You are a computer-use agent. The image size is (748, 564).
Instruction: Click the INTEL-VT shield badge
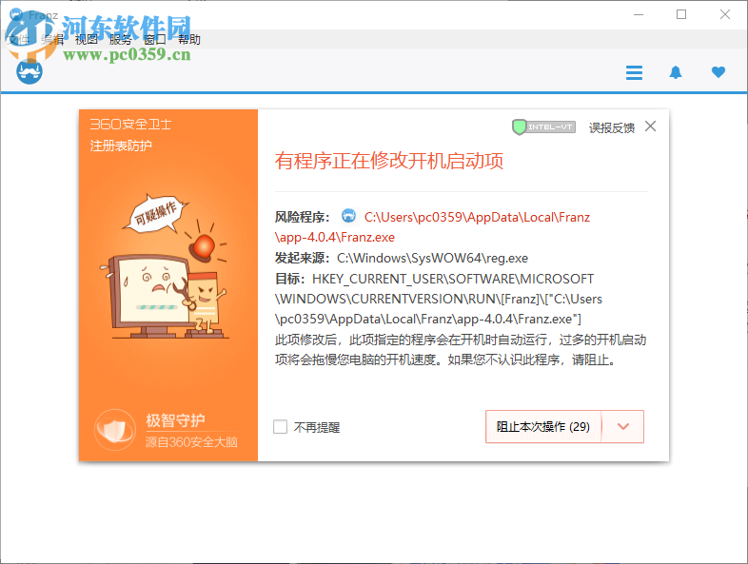tap(543, 127)
